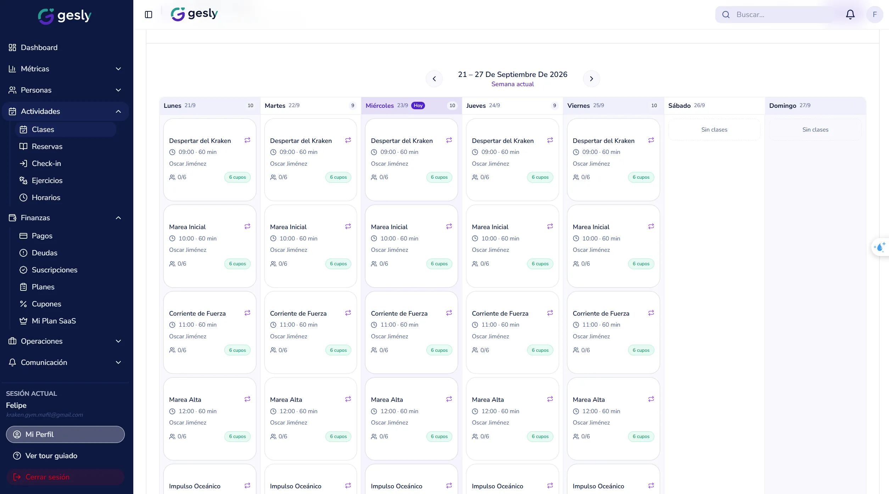Click the 21 – 27 De Septiembre De 2026 heading
The width and height of the screenshot is (889, 494).
coord(513,74)
